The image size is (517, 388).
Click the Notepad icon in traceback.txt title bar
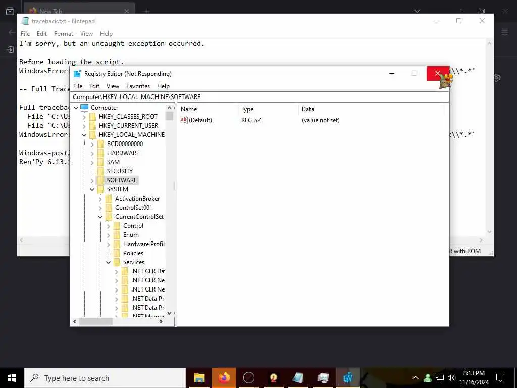[25, 21]
